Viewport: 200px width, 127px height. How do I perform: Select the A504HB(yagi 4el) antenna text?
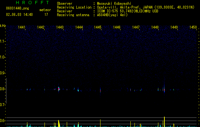(112, 15)
